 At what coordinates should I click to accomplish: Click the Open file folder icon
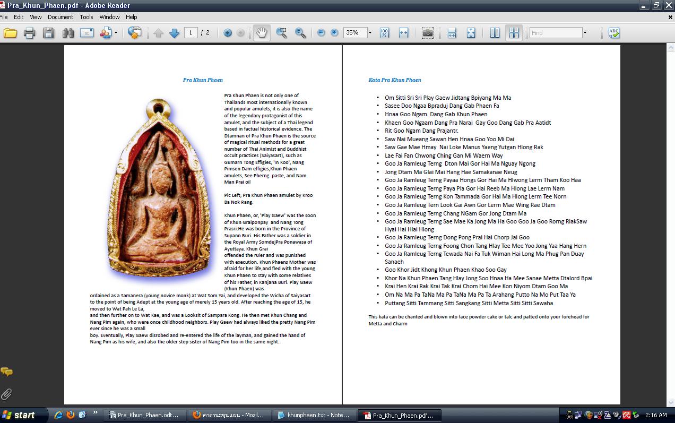(x=11, y=33)
